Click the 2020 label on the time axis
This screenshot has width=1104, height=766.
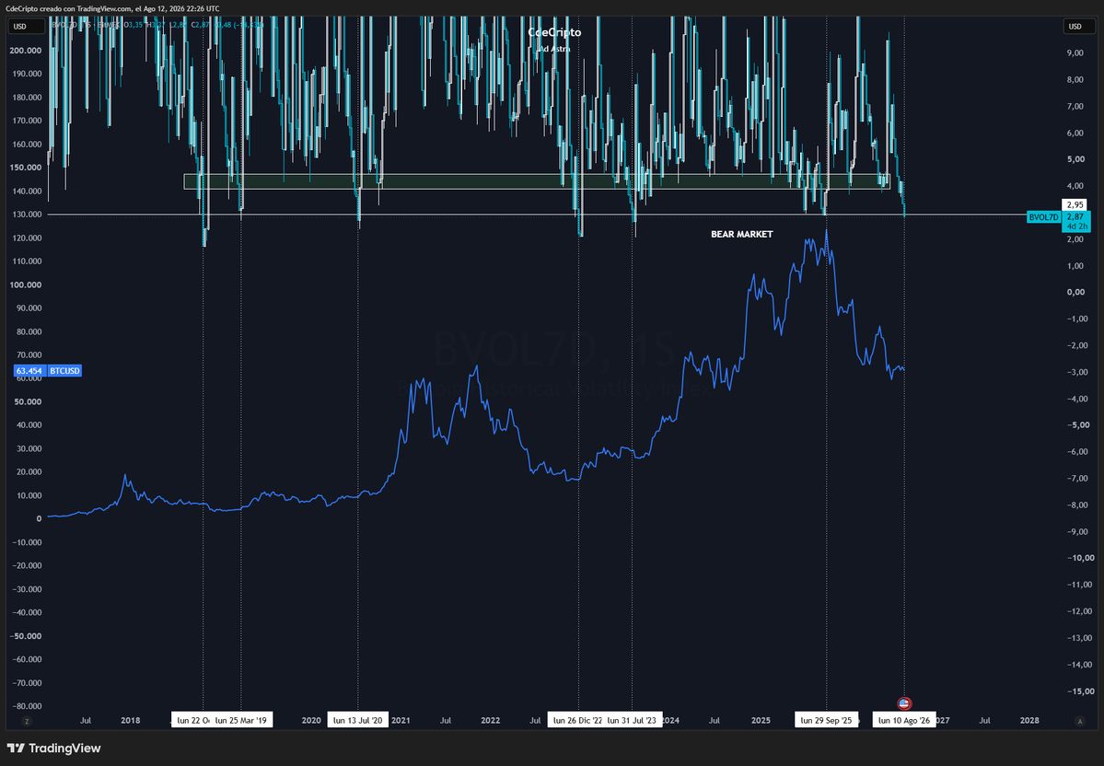click(311, 720)
